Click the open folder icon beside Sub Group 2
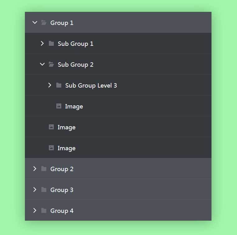Image resolution: width=237 pixels, height=235 pixels. point(51,65)
